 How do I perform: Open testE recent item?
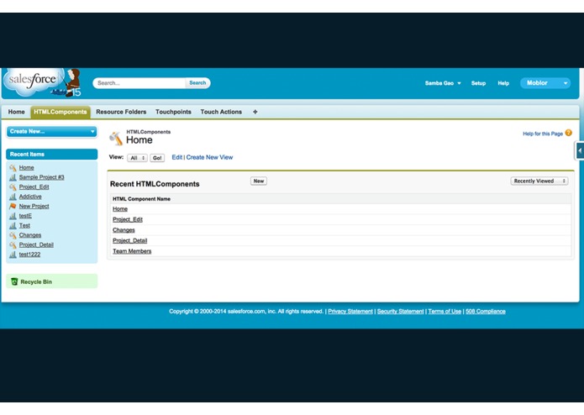(25, 216)
